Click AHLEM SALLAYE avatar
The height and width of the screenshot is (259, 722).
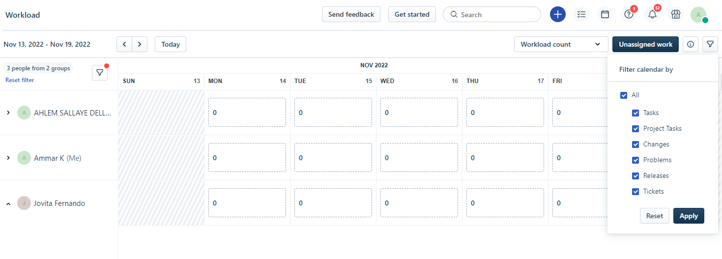click(24, 113)
